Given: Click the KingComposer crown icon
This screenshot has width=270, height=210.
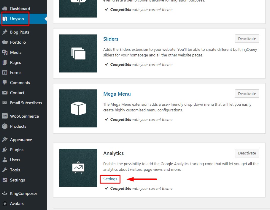Looking at the screenshot, I should click(x=5, y=193).
